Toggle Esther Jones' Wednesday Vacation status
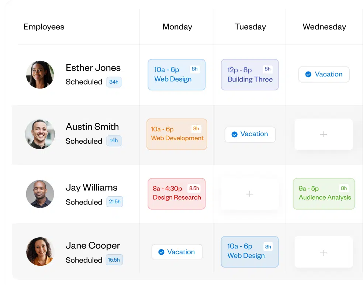This screenshot has width=363, height=289. [324, 74]
